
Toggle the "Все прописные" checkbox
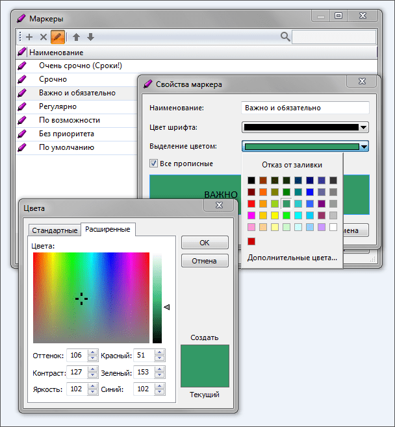click(x=154, y=164)
